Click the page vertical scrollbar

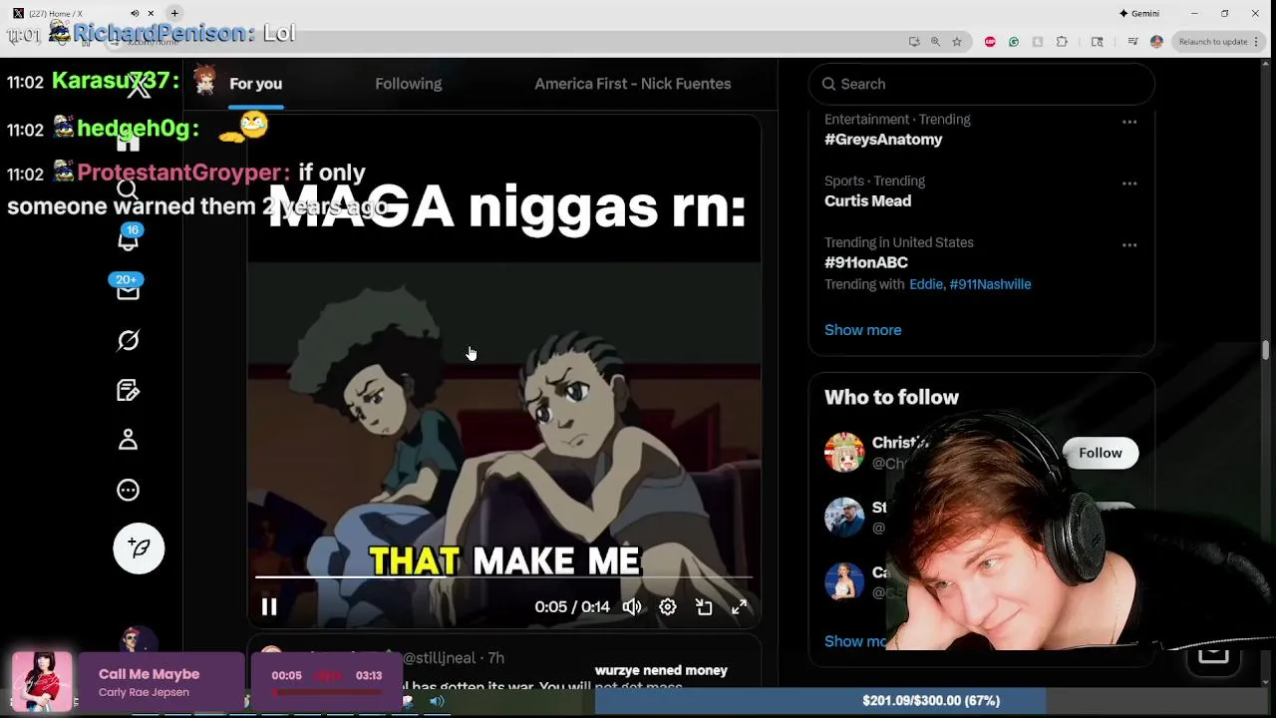(1265, 351)
